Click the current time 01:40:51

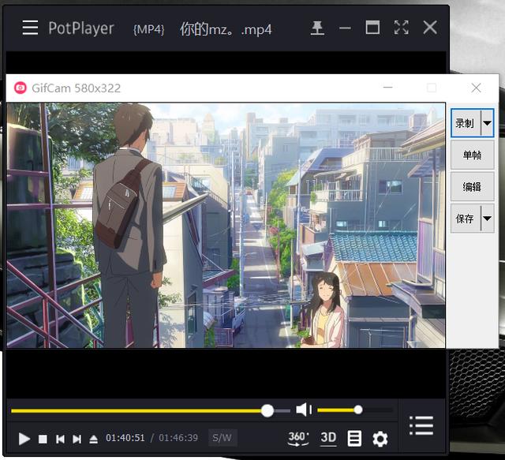click(125, 438)
